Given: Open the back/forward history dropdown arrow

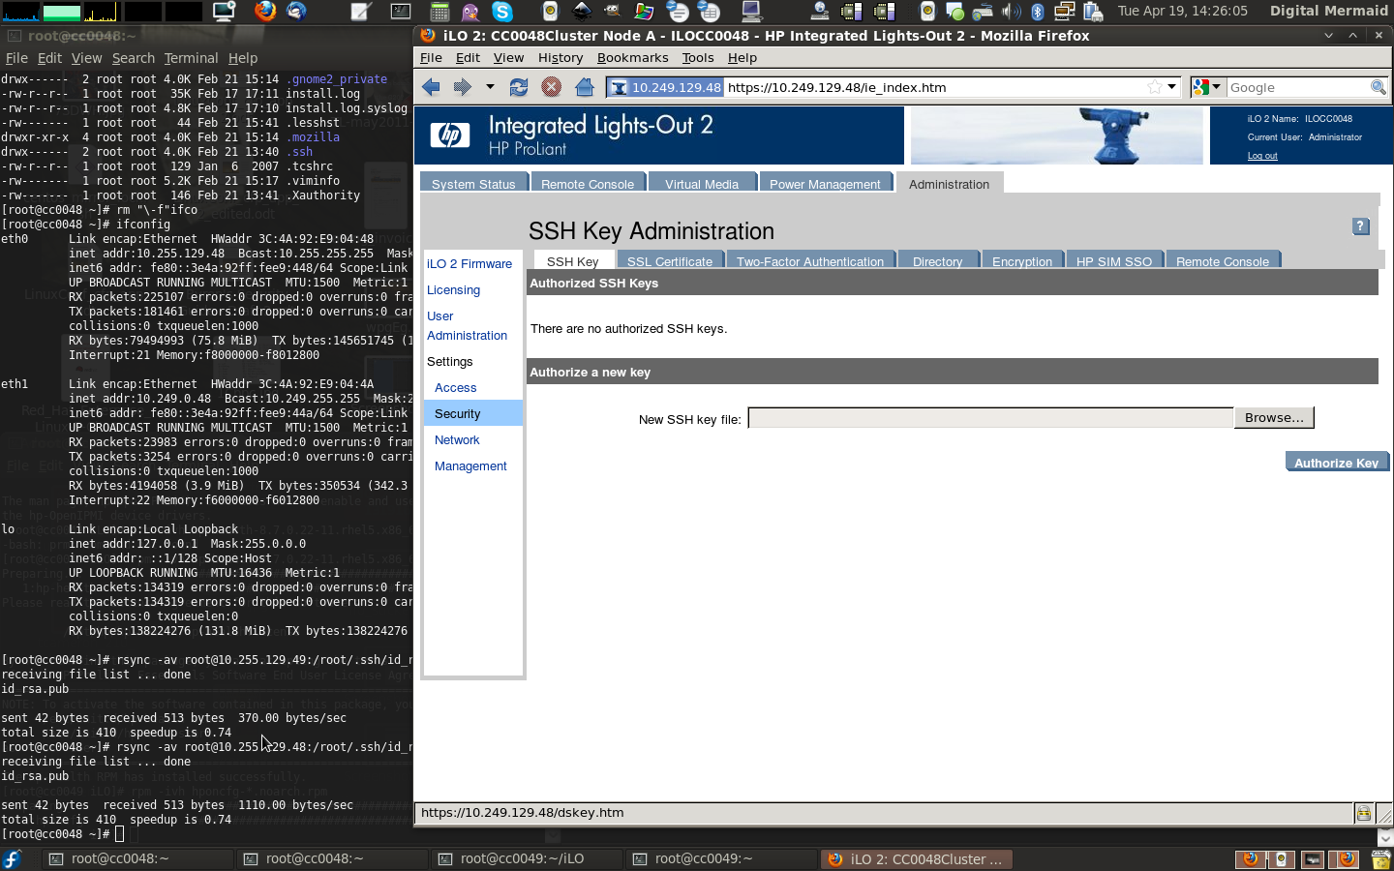Looking at the screenshot, I should [490, 87].
